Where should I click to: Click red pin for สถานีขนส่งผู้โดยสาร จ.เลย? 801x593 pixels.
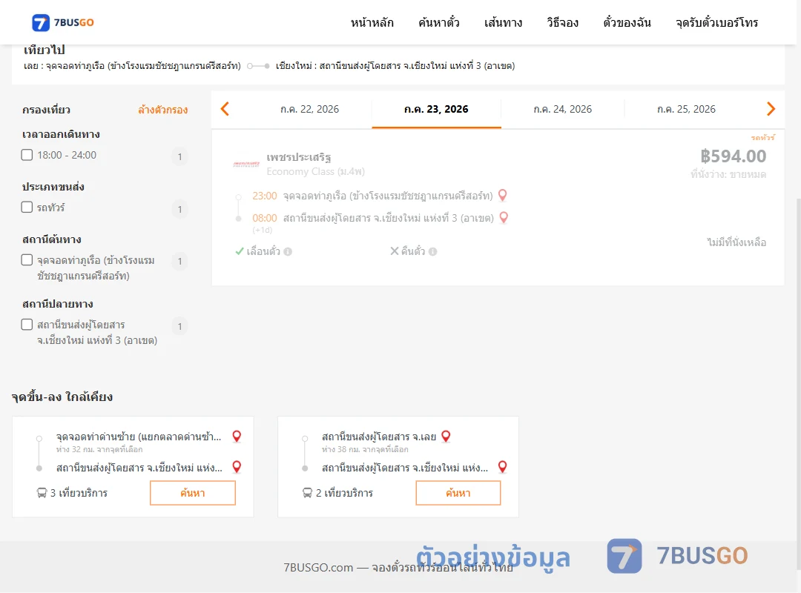(x=446, y=436)
